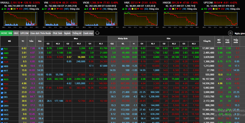Toggle the FLC row checkbox
245x123 pixels.
[x=2, y=48]
